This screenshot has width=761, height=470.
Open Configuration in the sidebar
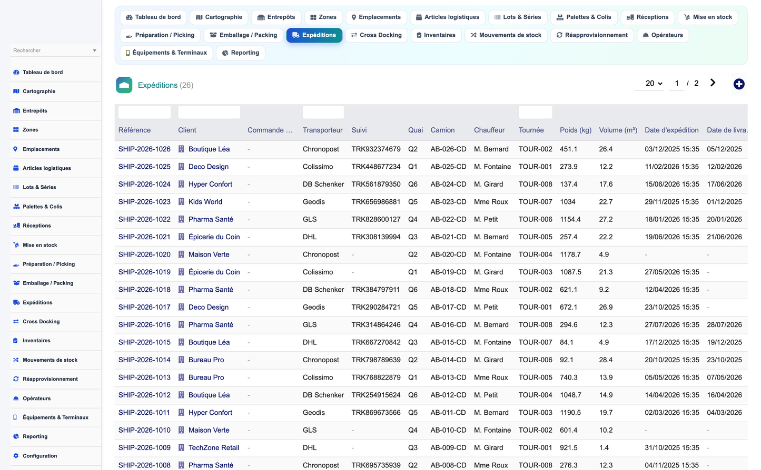[x=39, y=456]
